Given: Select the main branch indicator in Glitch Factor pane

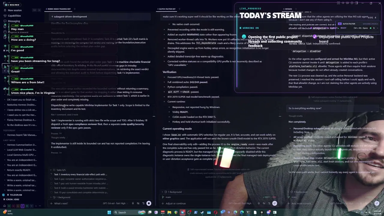Looking at the screenshot, I should 166,197.
